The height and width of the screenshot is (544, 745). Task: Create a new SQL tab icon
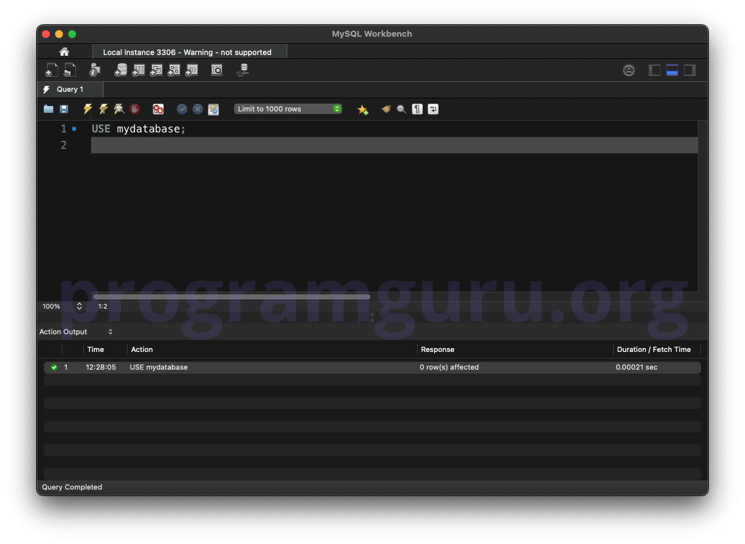pos(51,69)
